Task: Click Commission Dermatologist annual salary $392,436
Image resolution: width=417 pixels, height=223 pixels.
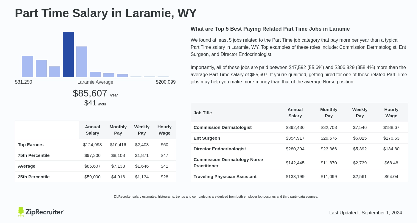Action: pos(295,127)
